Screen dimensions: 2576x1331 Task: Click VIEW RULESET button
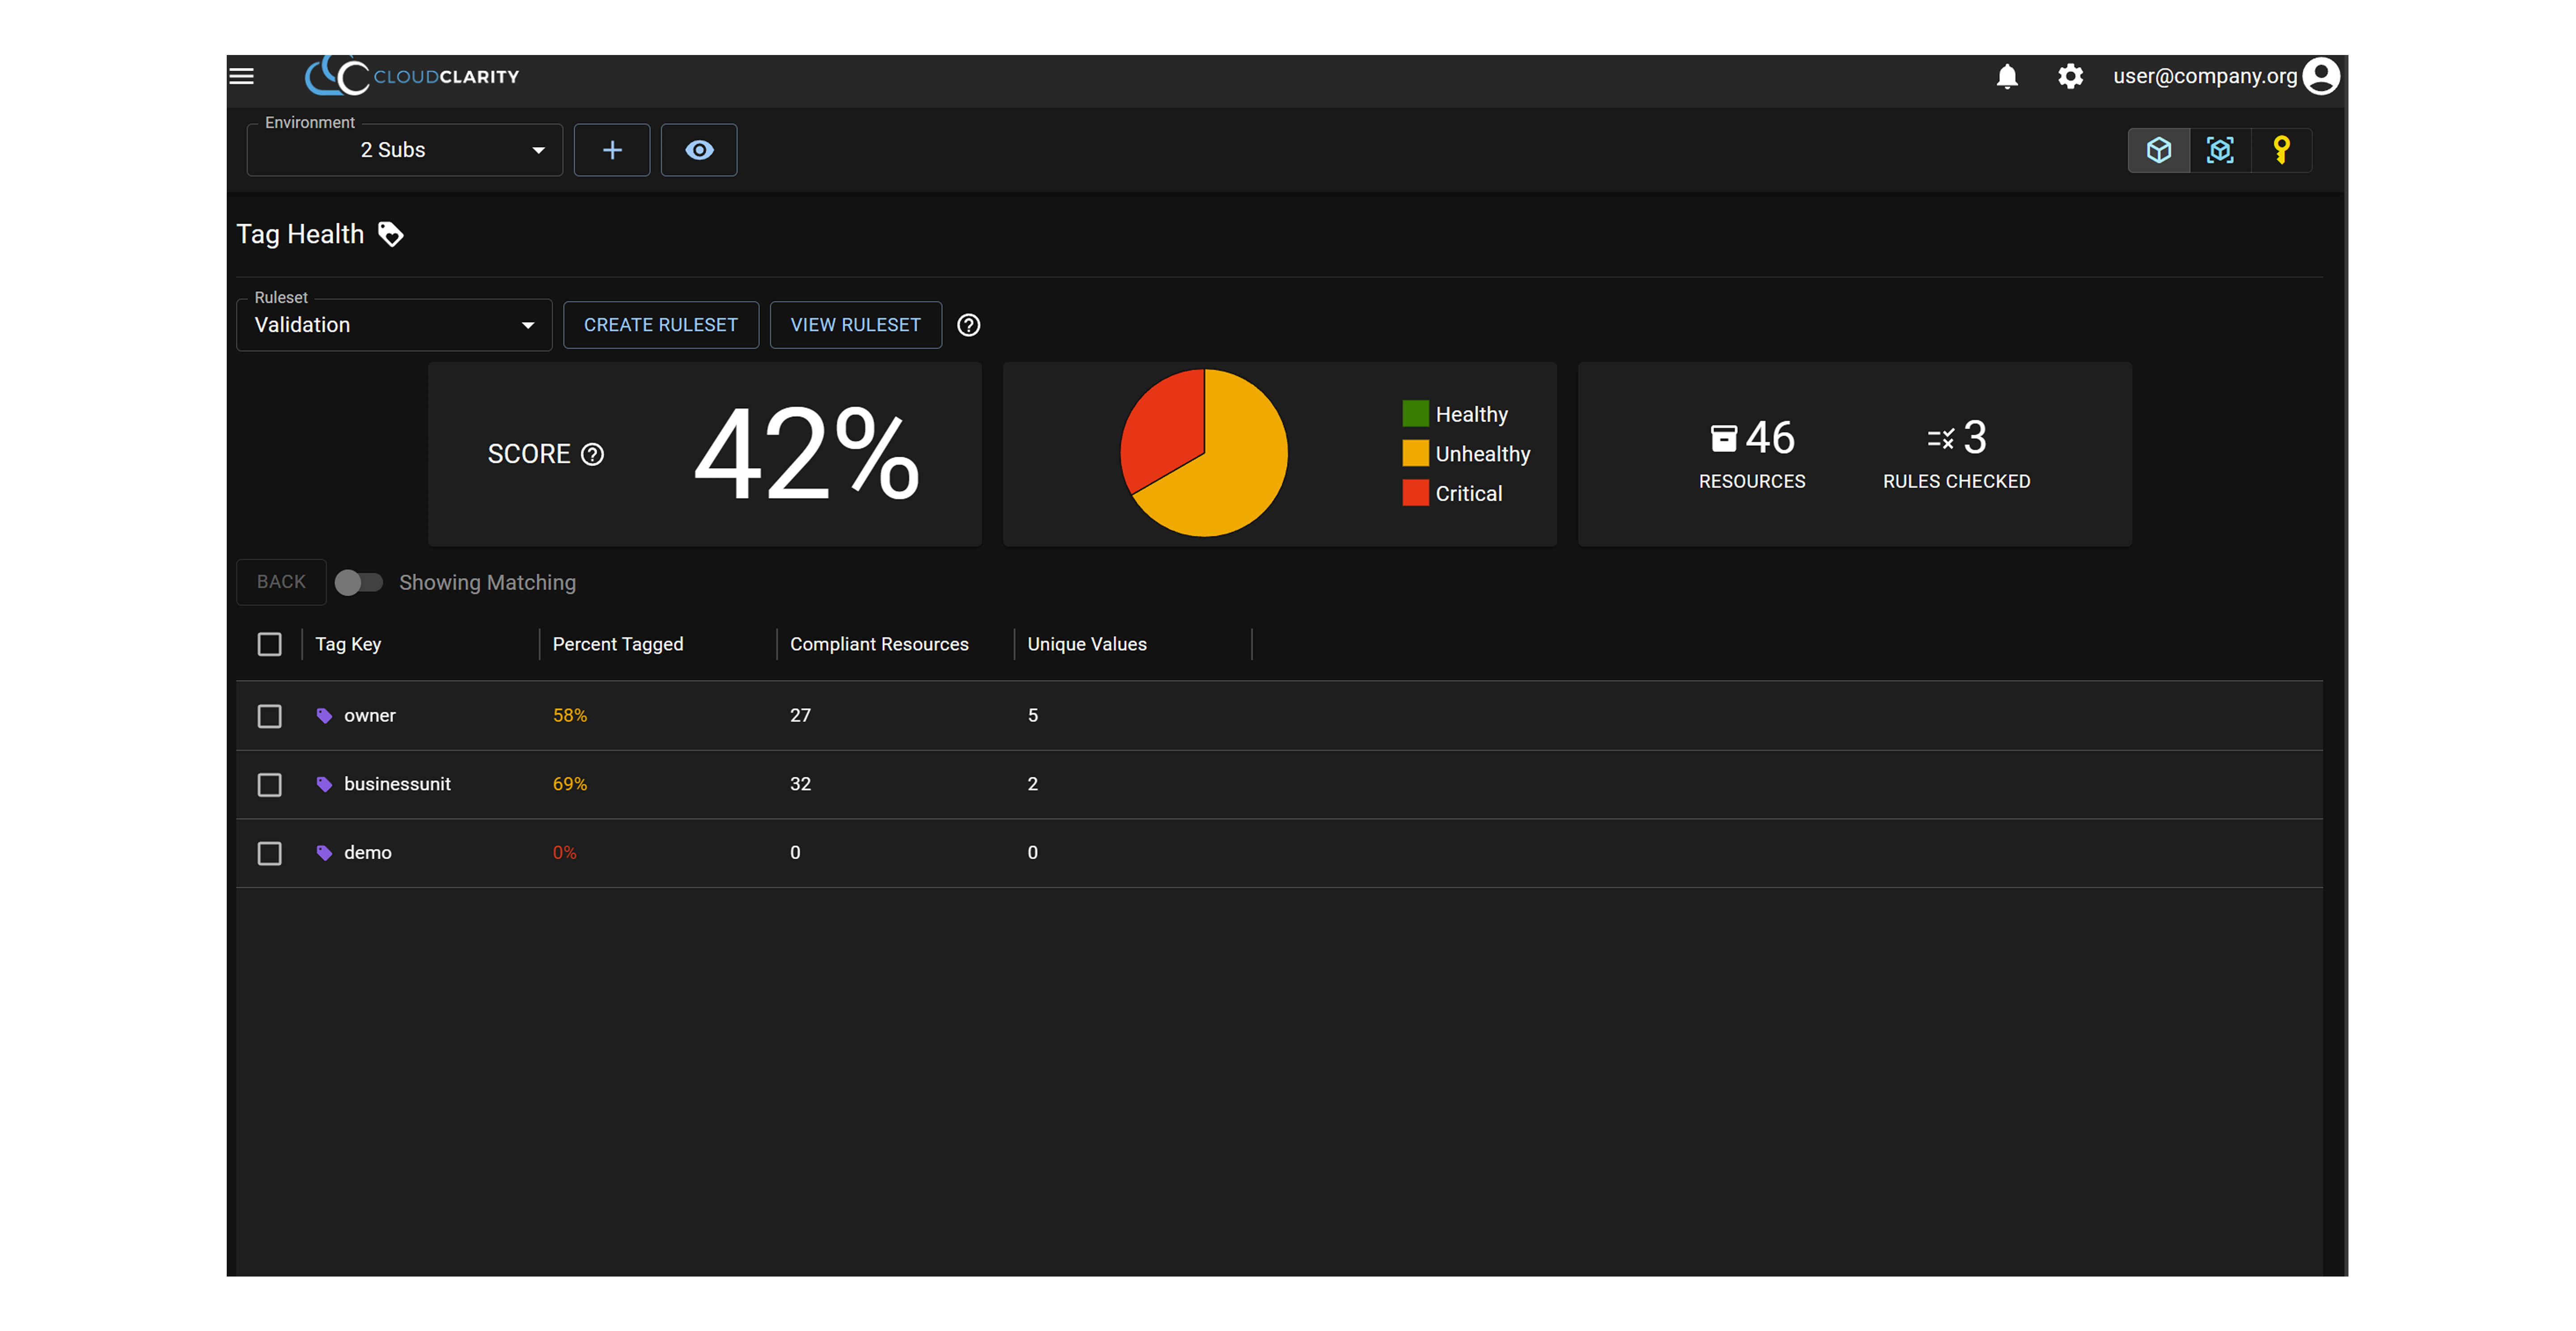[x=856, y=325]
